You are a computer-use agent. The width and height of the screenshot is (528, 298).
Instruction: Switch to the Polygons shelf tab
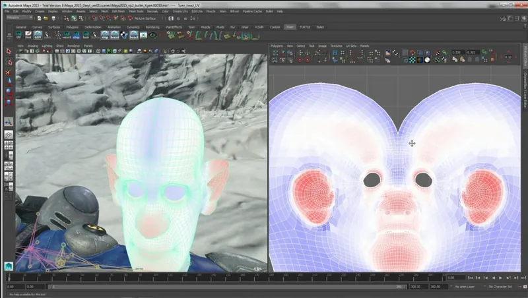tap(72, 27)
